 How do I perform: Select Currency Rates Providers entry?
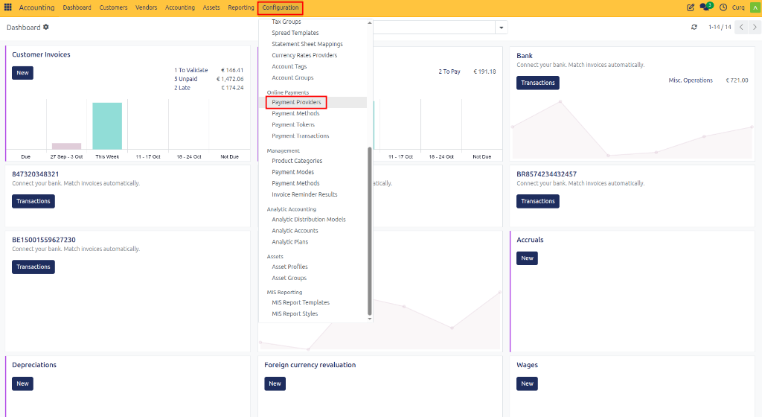(304, 55)
